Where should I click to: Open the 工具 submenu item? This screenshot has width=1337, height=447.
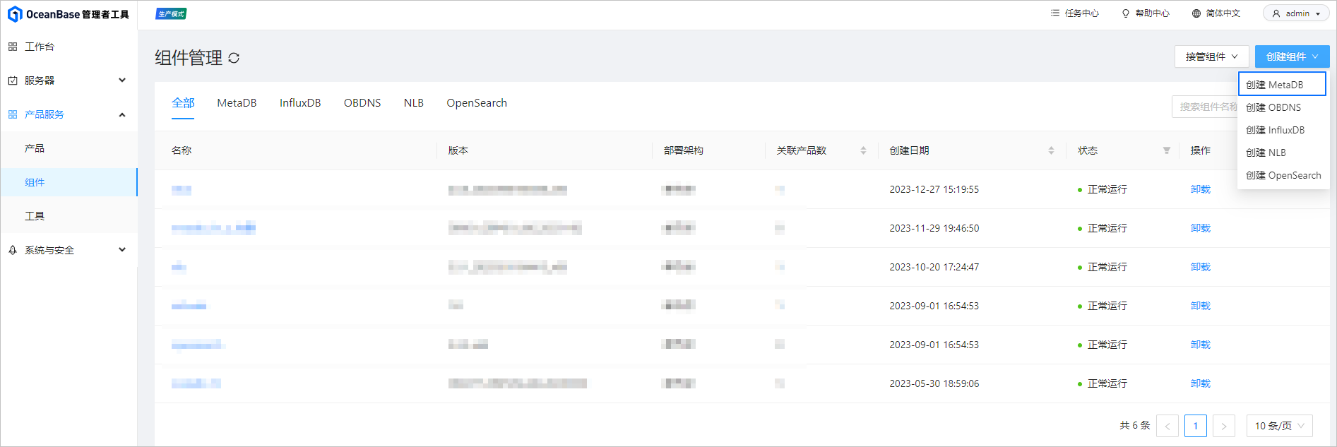pyautogui.click(x=69, y=216)
